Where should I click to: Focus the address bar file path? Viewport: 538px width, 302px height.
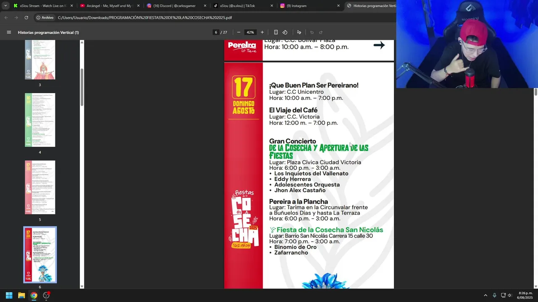click(x=145, y=18)
